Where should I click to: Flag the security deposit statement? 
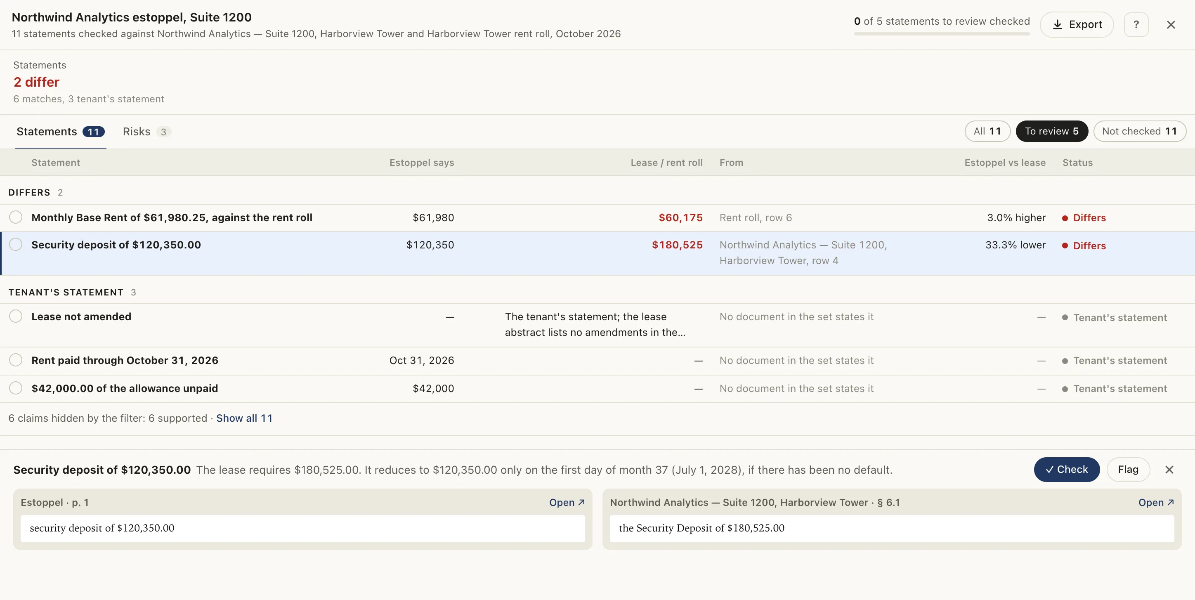click(1128, 470)
